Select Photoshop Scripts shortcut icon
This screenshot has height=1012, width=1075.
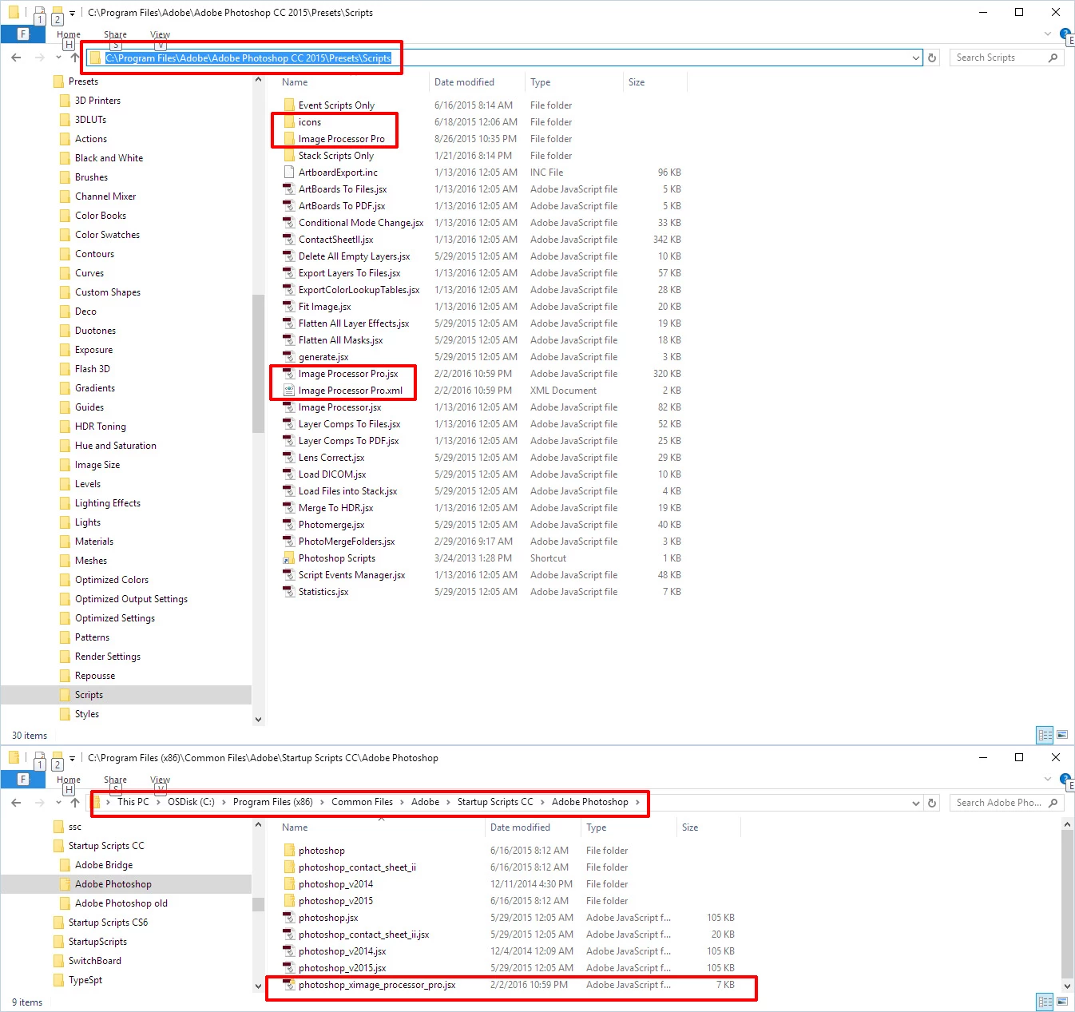tap(289, 558)
